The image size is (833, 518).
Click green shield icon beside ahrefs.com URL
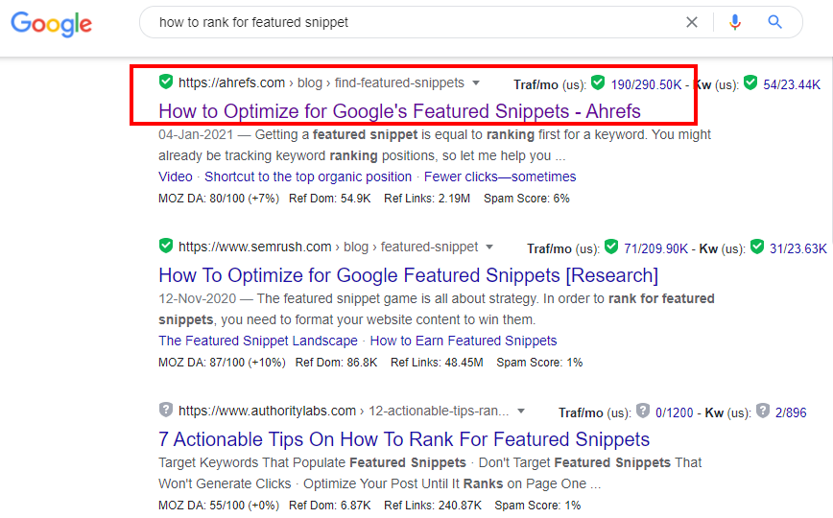click(166, 82)
